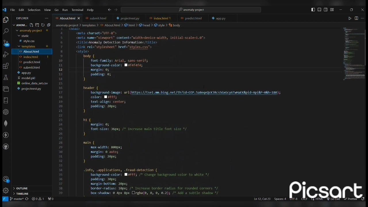
Task: Collapse the templates folder
Action: click(x=32, y=46)
